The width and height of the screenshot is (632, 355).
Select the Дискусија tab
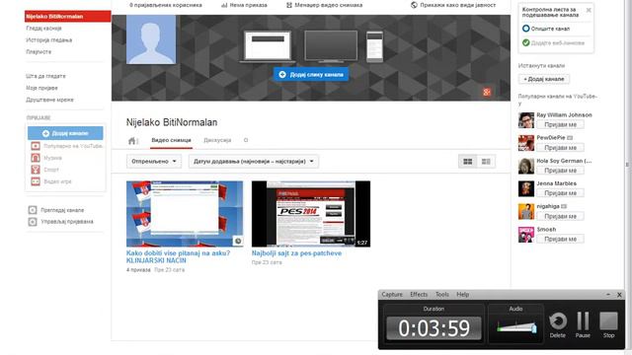pos(217,140)
